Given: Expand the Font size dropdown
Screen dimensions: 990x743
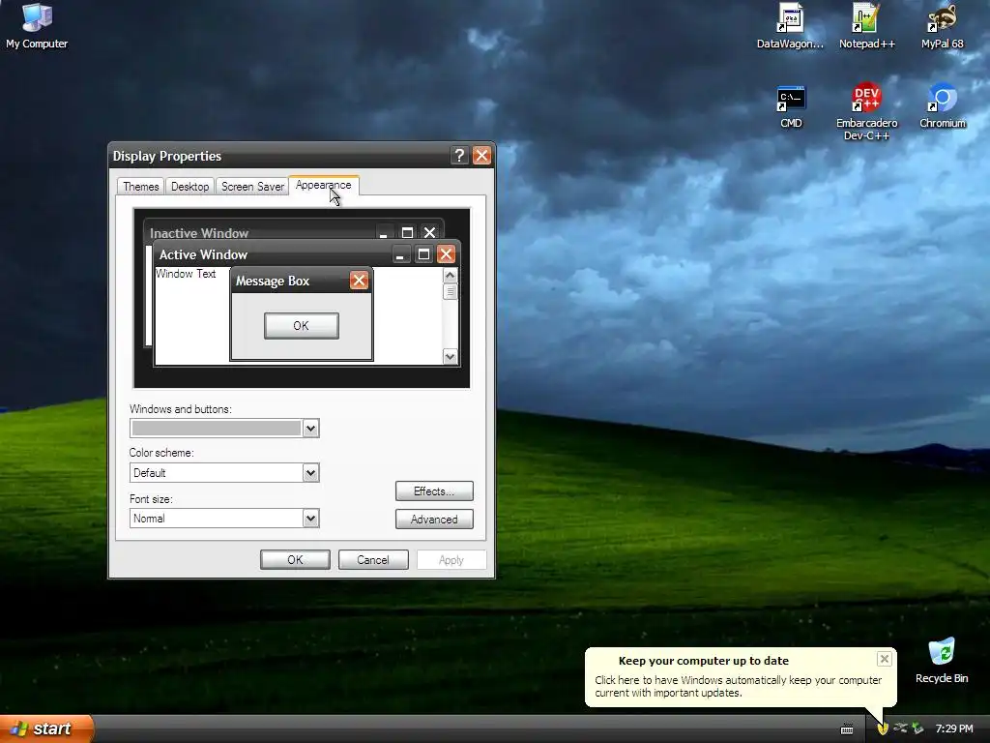Looking at the screenshot, I should (310, 519).
